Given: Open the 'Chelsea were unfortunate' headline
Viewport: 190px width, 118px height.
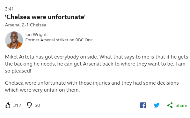Looking at the screenshot, I should pos(45,17).
